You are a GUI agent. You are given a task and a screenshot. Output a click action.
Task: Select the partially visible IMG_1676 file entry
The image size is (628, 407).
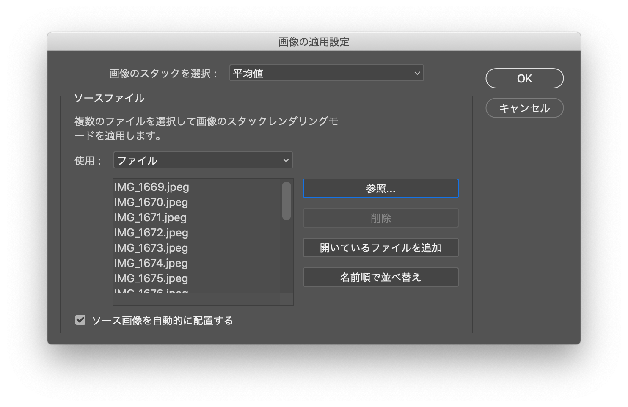pyautogui.click(x=151, y=291)
